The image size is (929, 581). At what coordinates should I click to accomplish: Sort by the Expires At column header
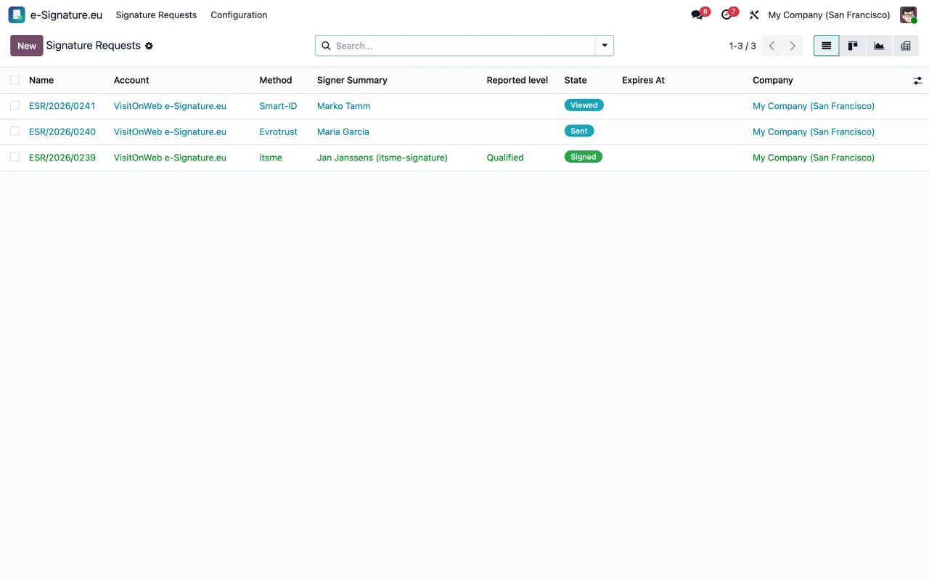click(x=643, y=80)
